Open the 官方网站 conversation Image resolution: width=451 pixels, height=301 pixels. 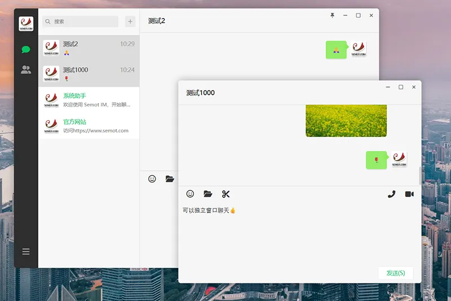pyautogui.click(x=89, y=126)
